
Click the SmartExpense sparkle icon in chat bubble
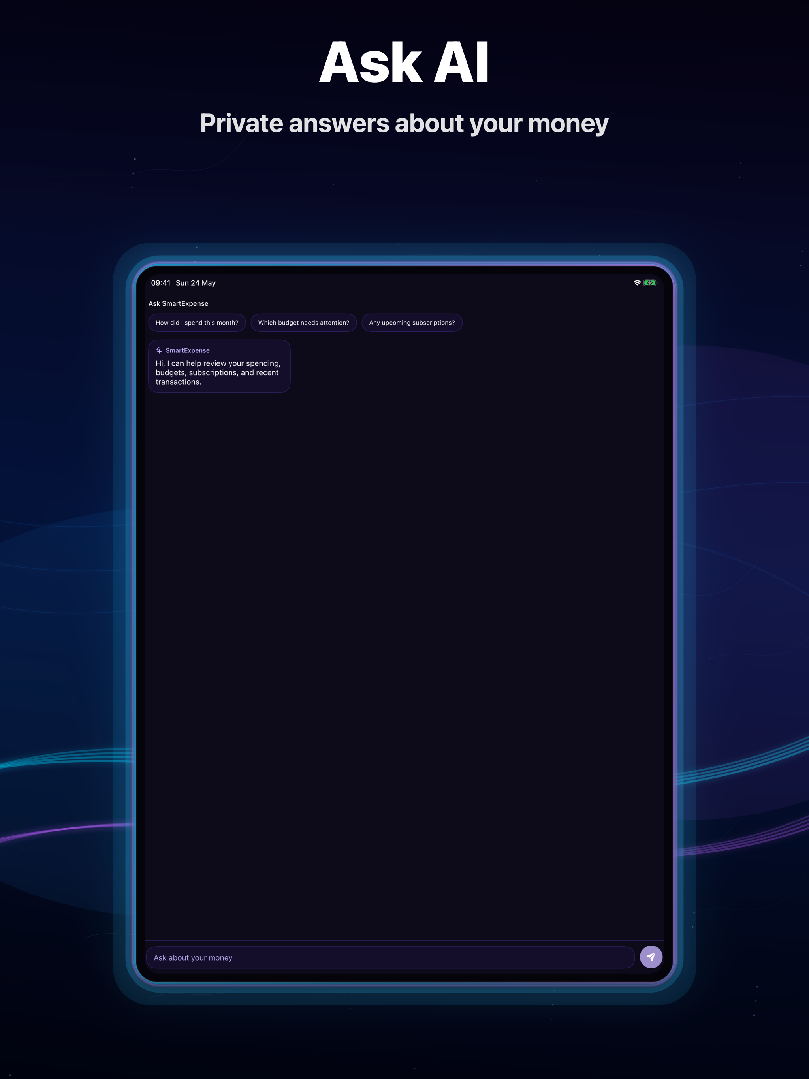(159, 350)
